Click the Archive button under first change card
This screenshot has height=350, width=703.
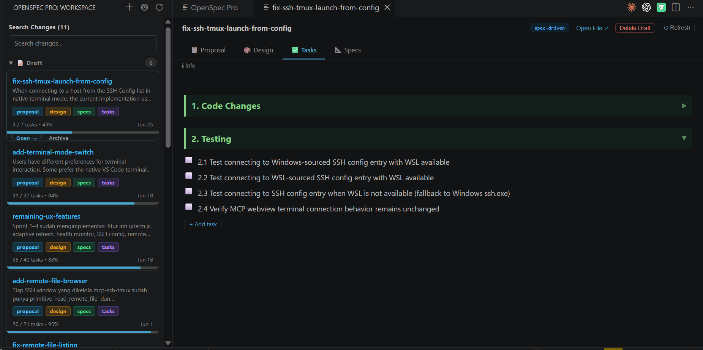[58, 138]
